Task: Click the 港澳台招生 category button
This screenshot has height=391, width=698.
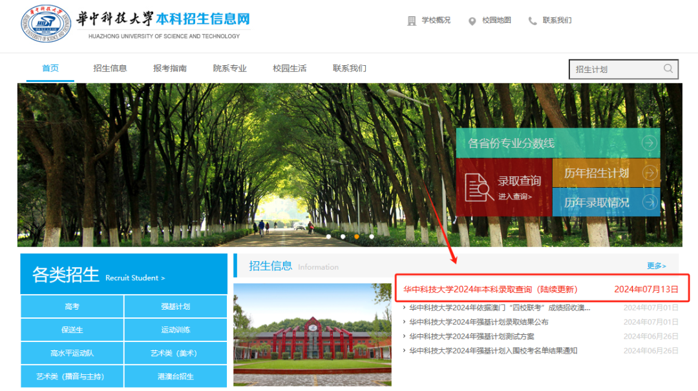Action: point(176,377)
